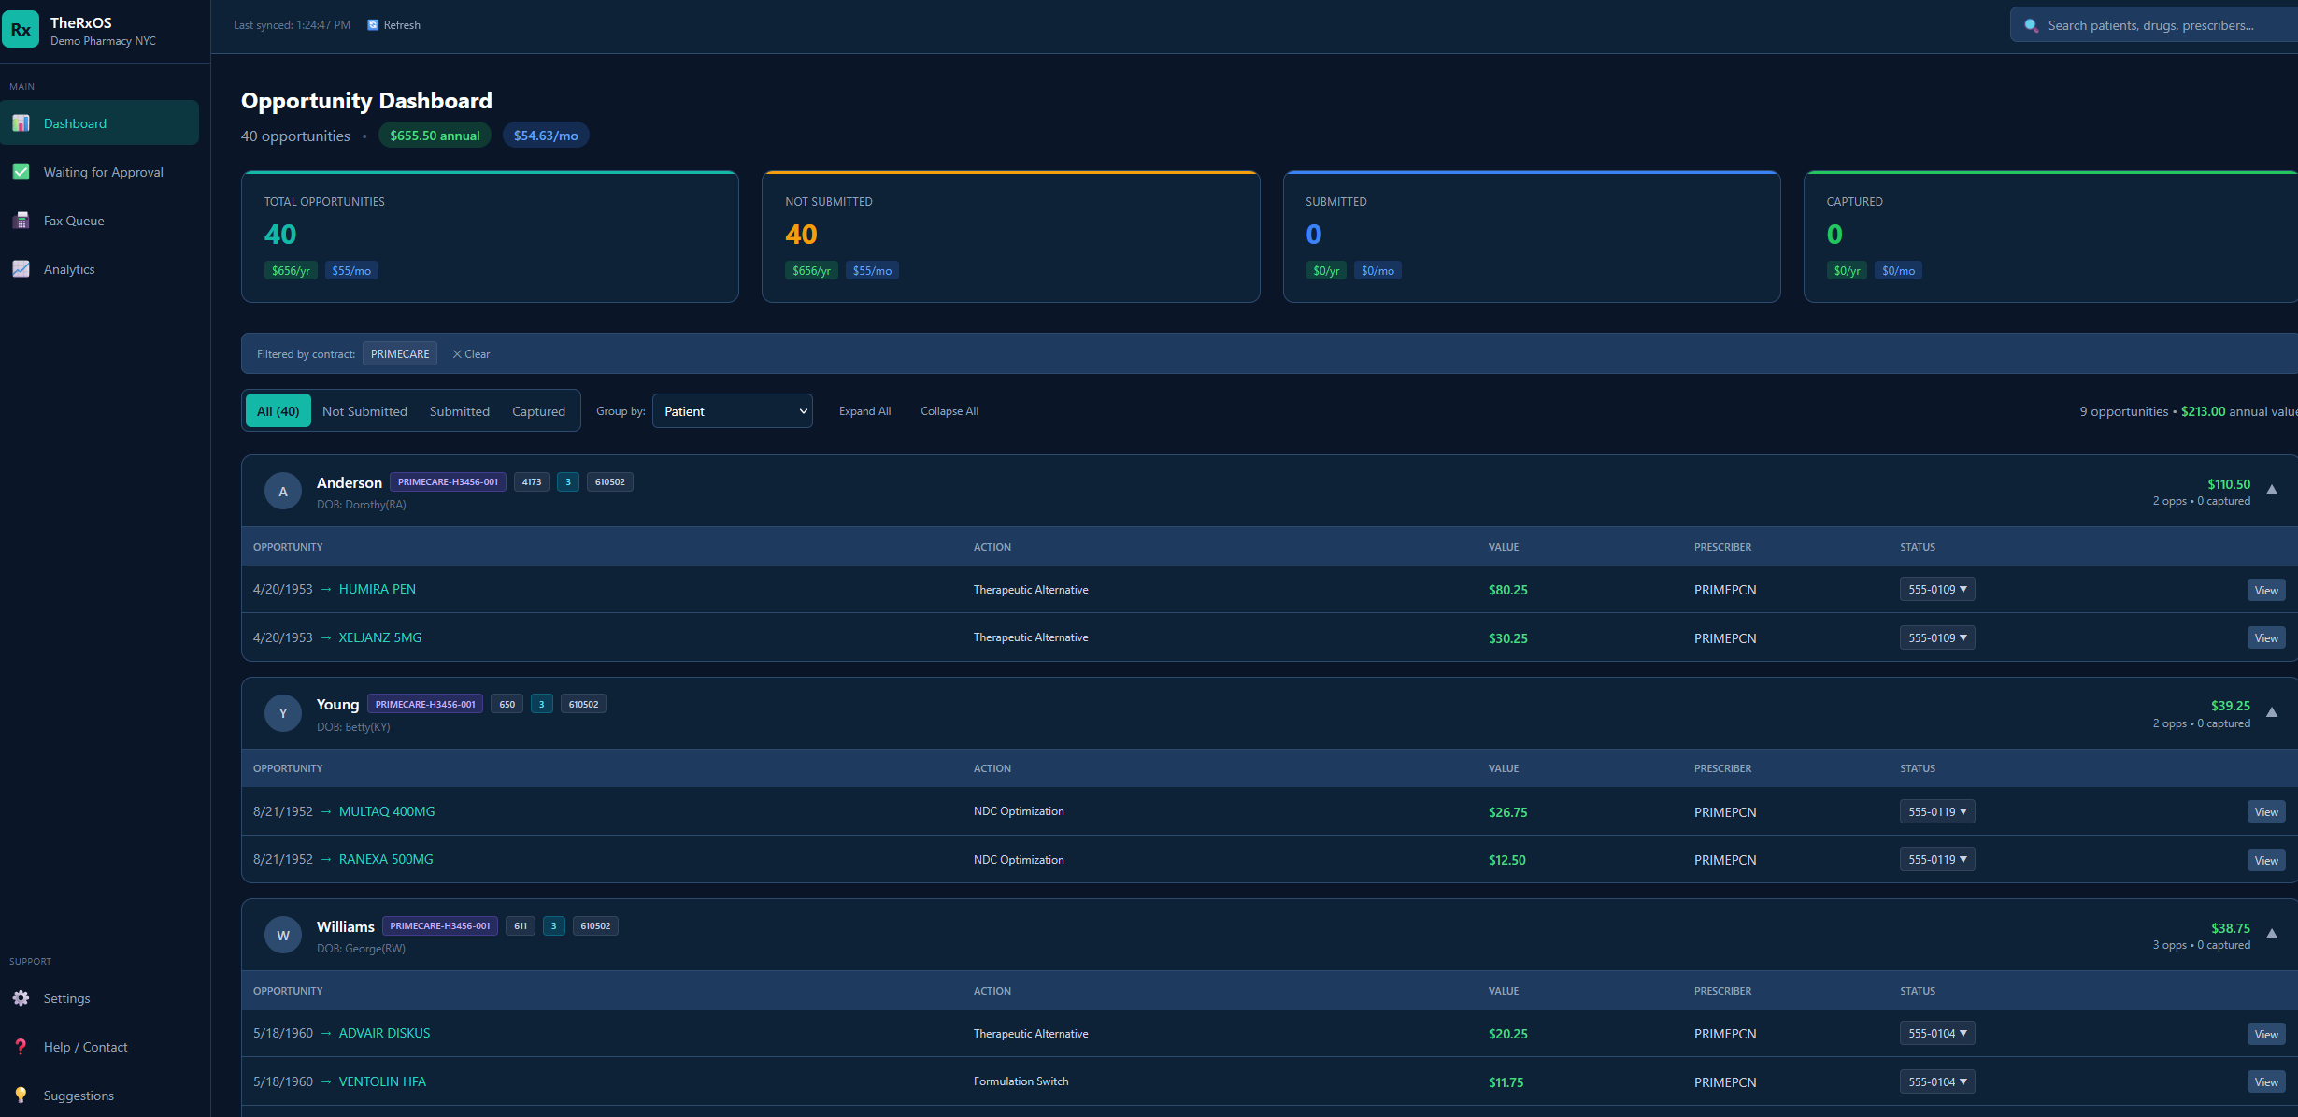Screen dimensions: 2298x1117
Task: Switch to the Not Submitted tab
Action: (x=364, y=410)
